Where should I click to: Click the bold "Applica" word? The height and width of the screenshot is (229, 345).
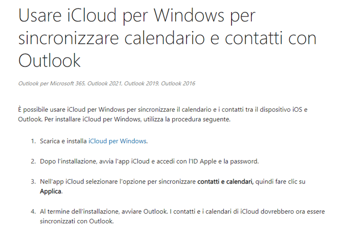pyautogui.click(x=51, y=191)
